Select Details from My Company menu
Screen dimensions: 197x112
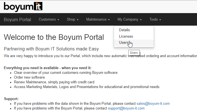(134, 30)
